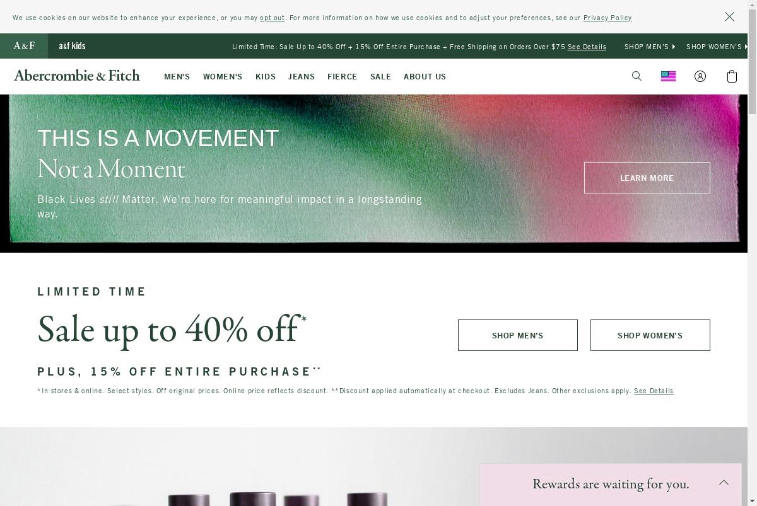757x506 pixels.
Task: Click the Shop Women's sale button
Action: (x=650, y=335)
